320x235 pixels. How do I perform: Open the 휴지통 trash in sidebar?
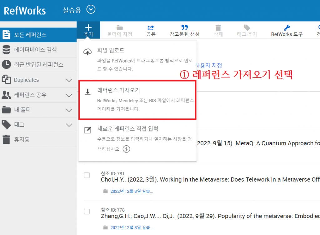[x=22, y=139]
